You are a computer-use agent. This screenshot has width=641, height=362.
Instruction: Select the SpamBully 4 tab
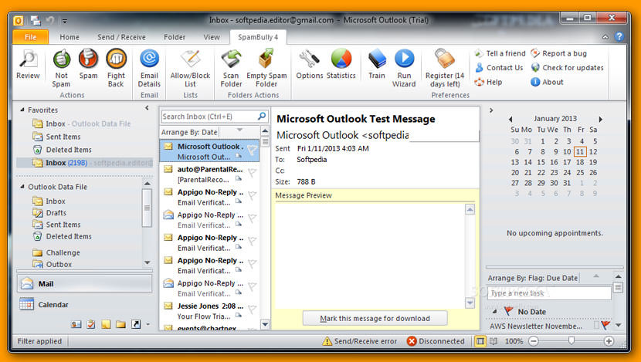coord(258,37)
